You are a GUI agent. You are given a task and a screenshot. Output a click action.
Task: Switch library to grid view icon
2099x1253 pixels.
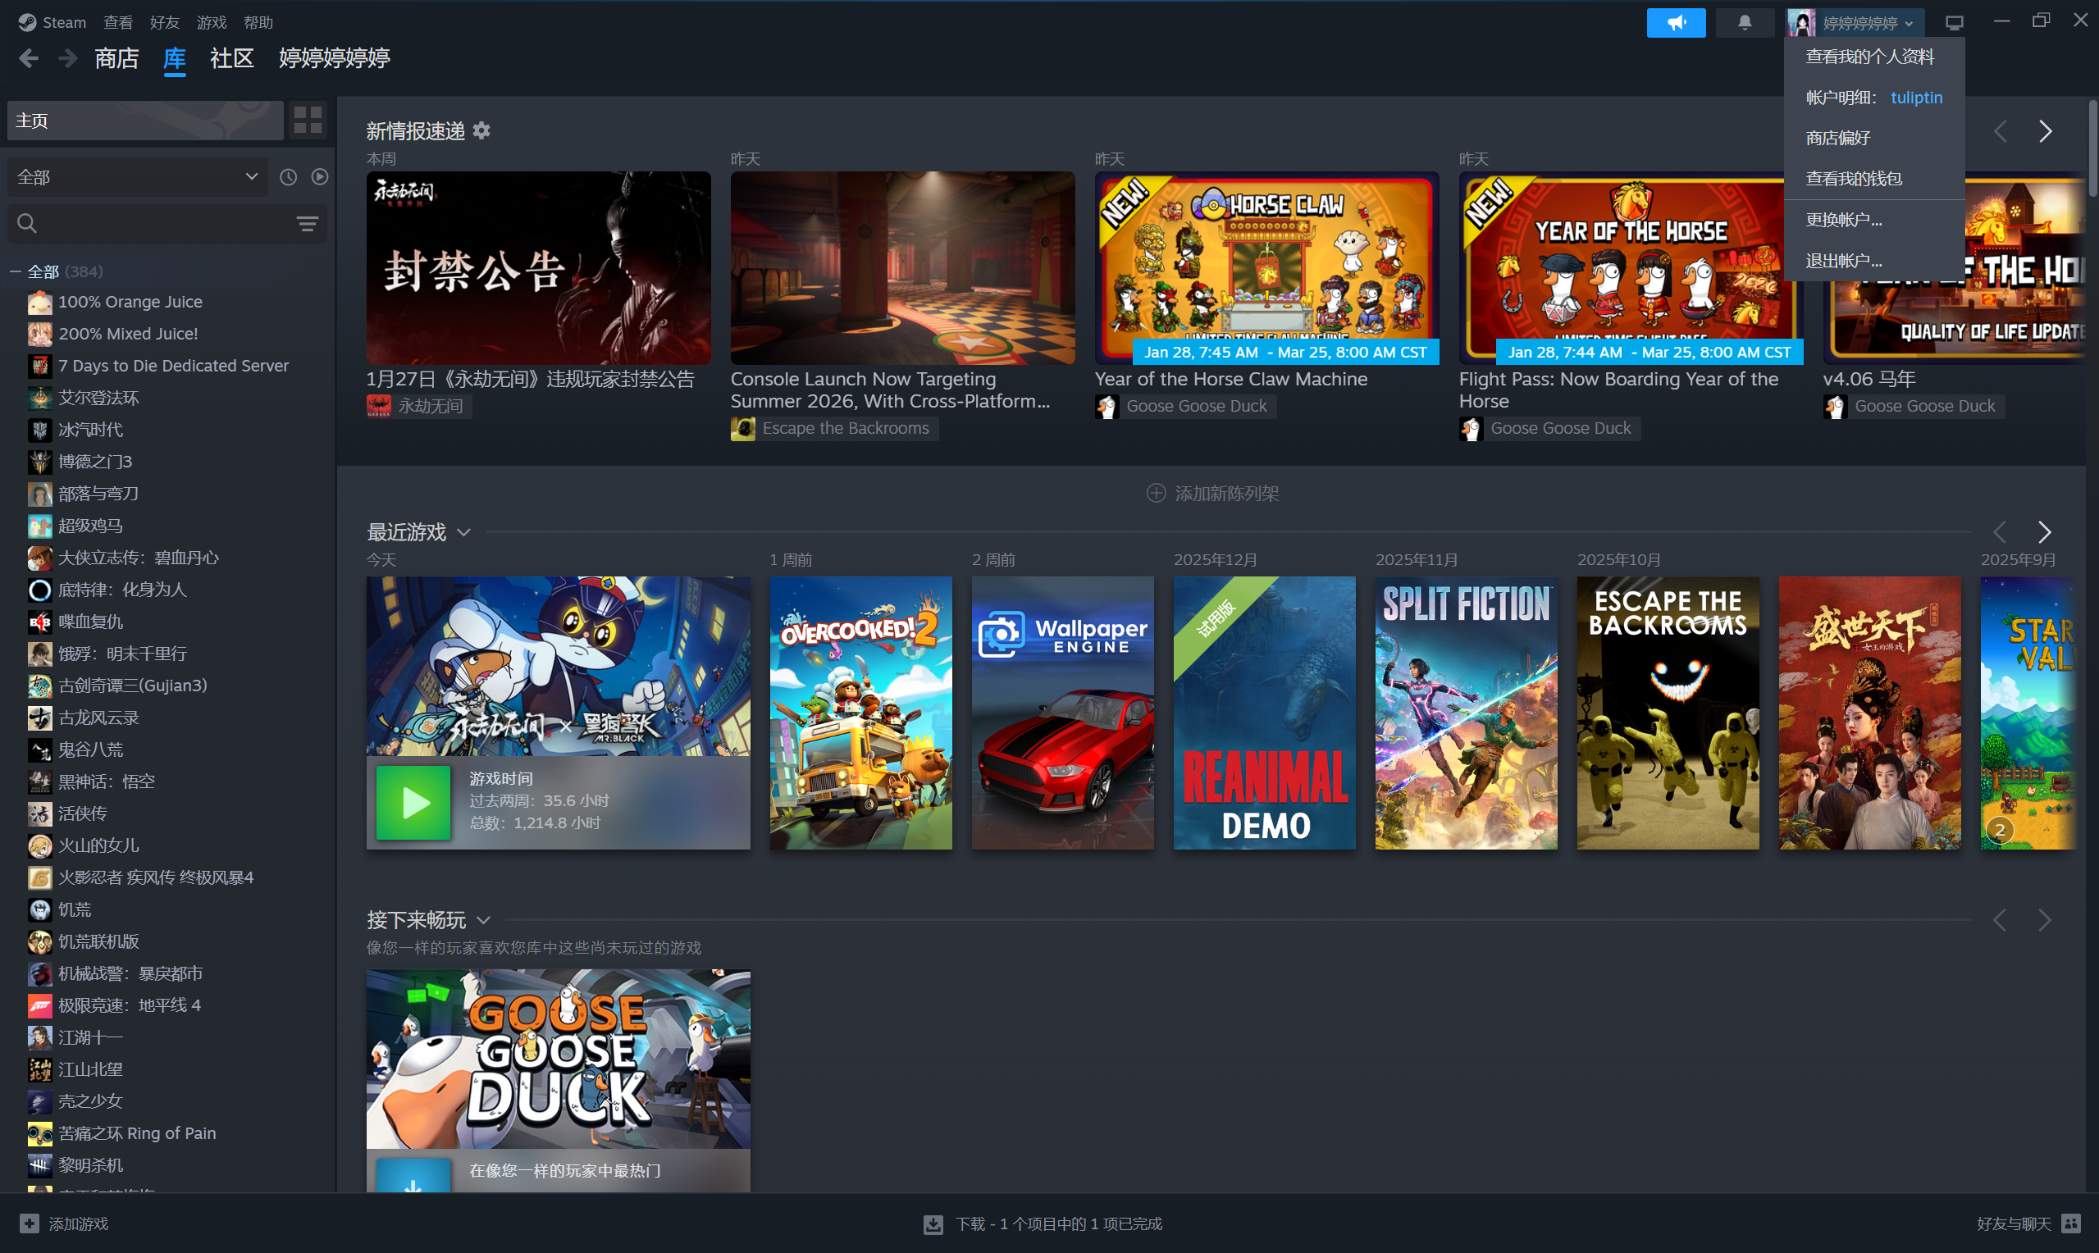(308, 120)
